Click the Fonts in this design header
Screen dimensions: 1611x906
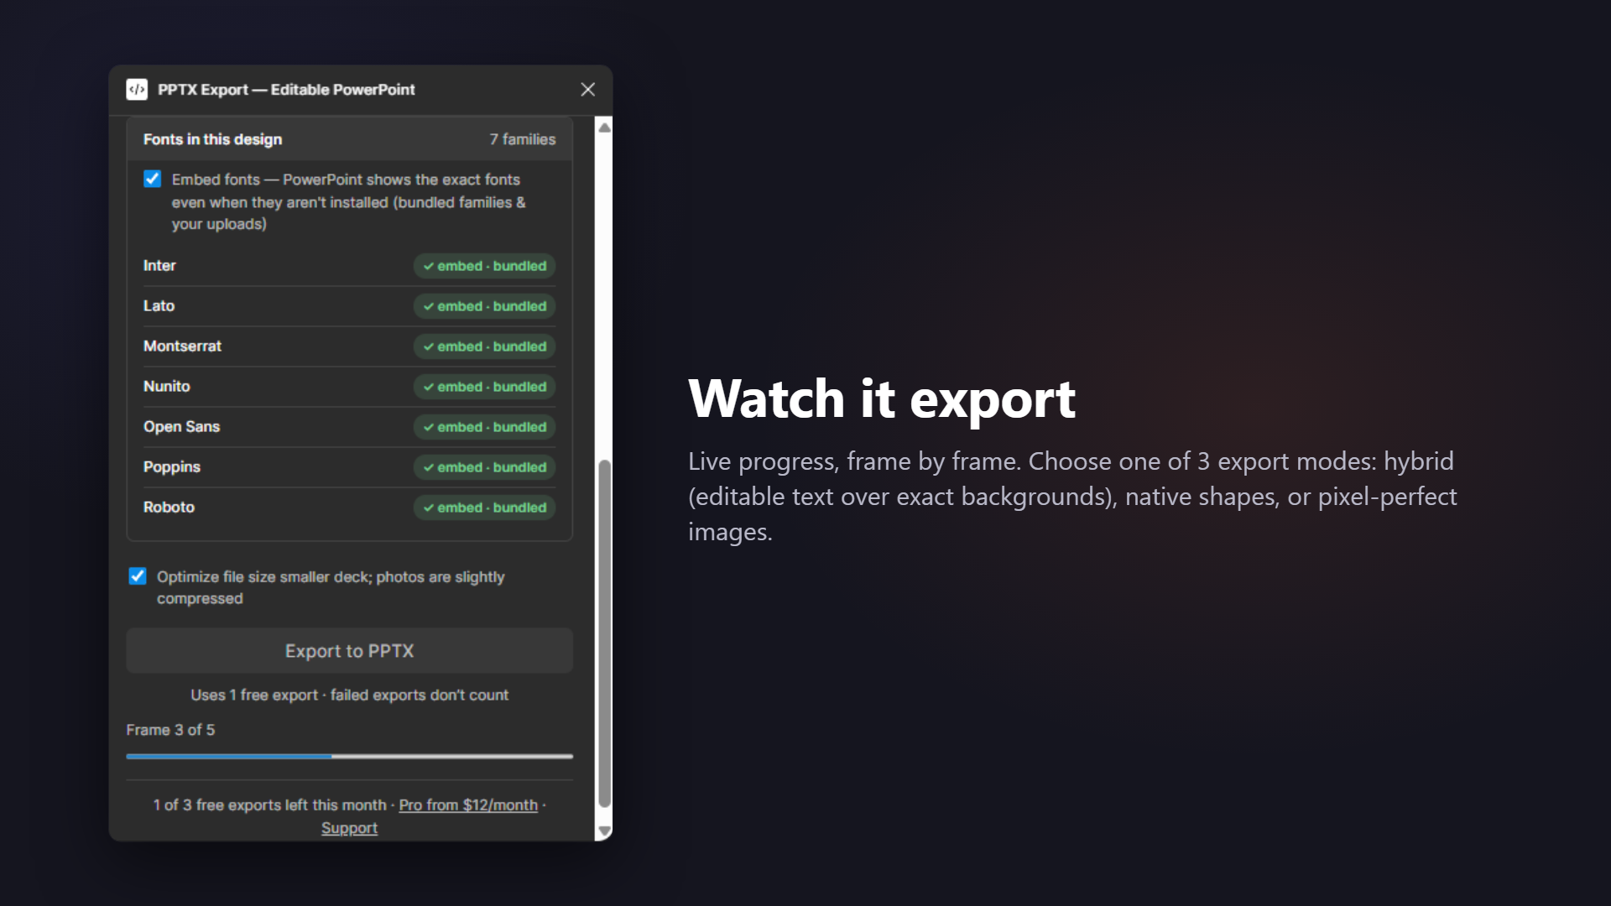click(x=212, y=139)
